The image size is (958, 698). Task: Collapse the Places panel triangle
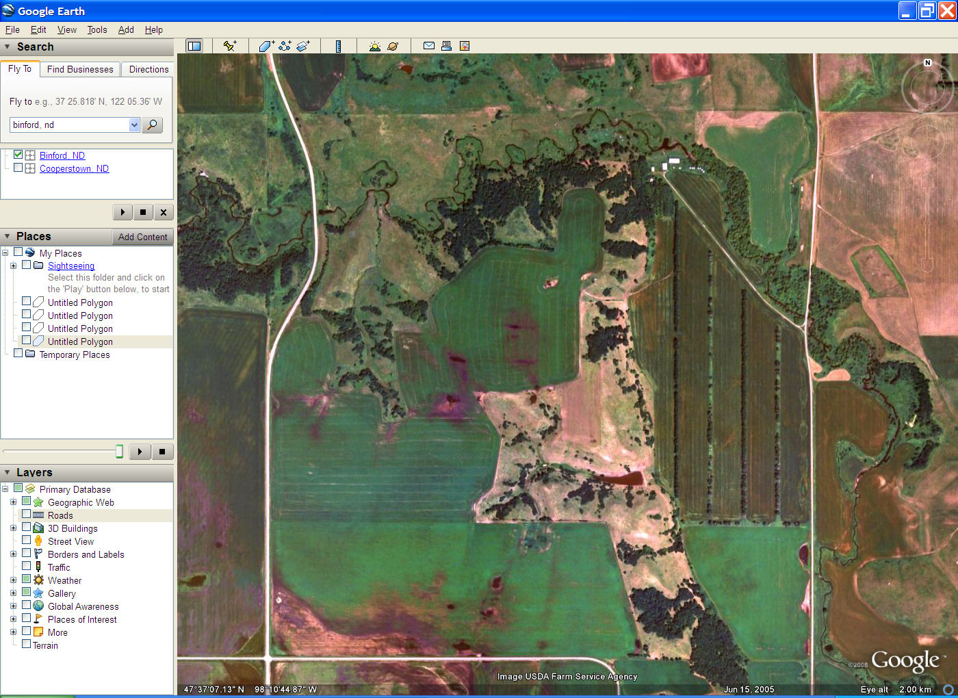click(8, 236)
